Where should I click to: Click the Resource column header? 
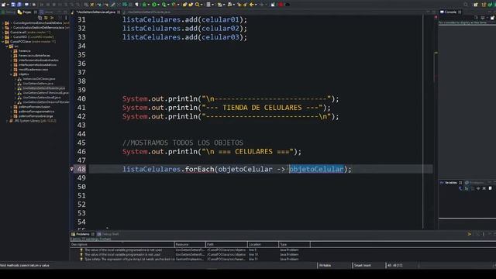click(x=190, y=245)
